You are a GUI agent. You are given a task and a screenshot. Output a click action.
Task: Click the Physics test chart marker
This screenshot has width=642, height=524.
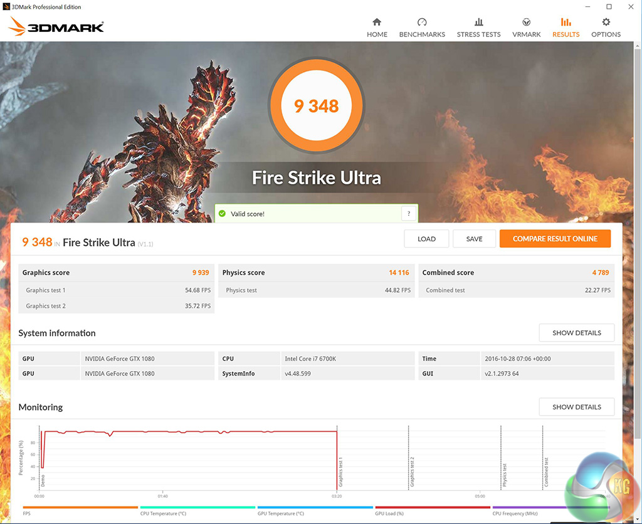tap(505, 475)
